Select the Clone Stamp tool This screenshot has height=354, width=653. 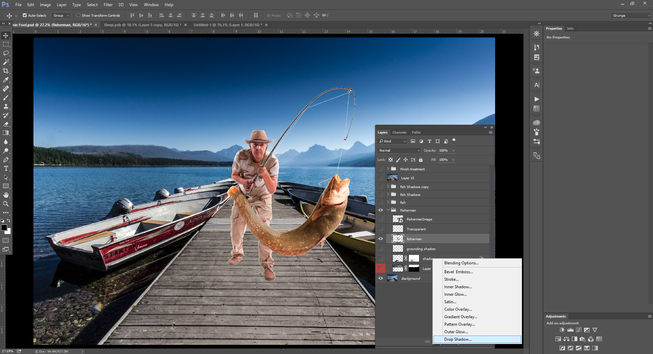click(6, 106)
